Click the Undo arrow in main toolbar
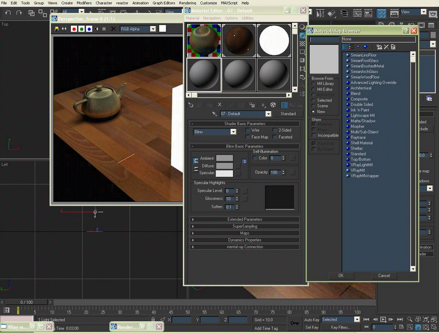 8,13
